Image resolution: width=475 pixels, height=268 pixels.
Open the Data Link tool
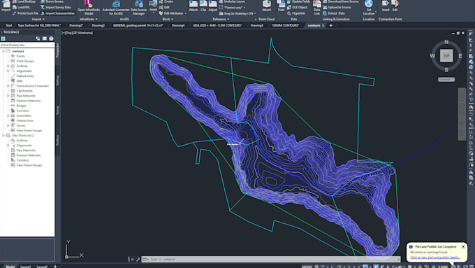[x=317, y=8]
